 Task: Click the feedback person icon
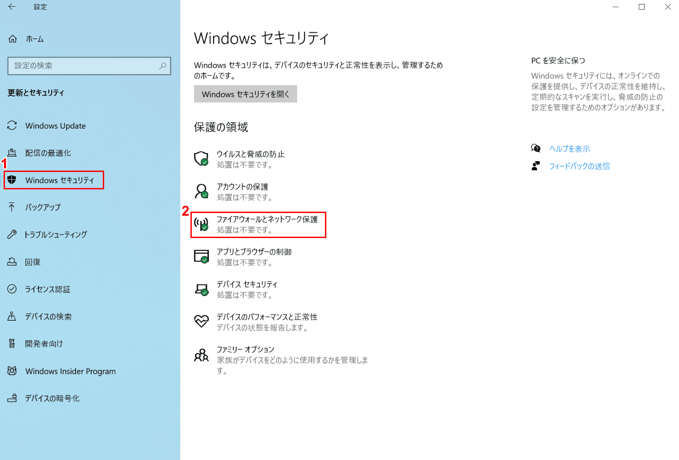click(536, 166)
